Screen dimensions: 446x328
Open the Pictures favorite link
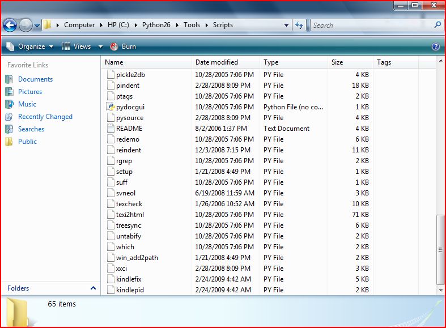[x=30, y=92]
